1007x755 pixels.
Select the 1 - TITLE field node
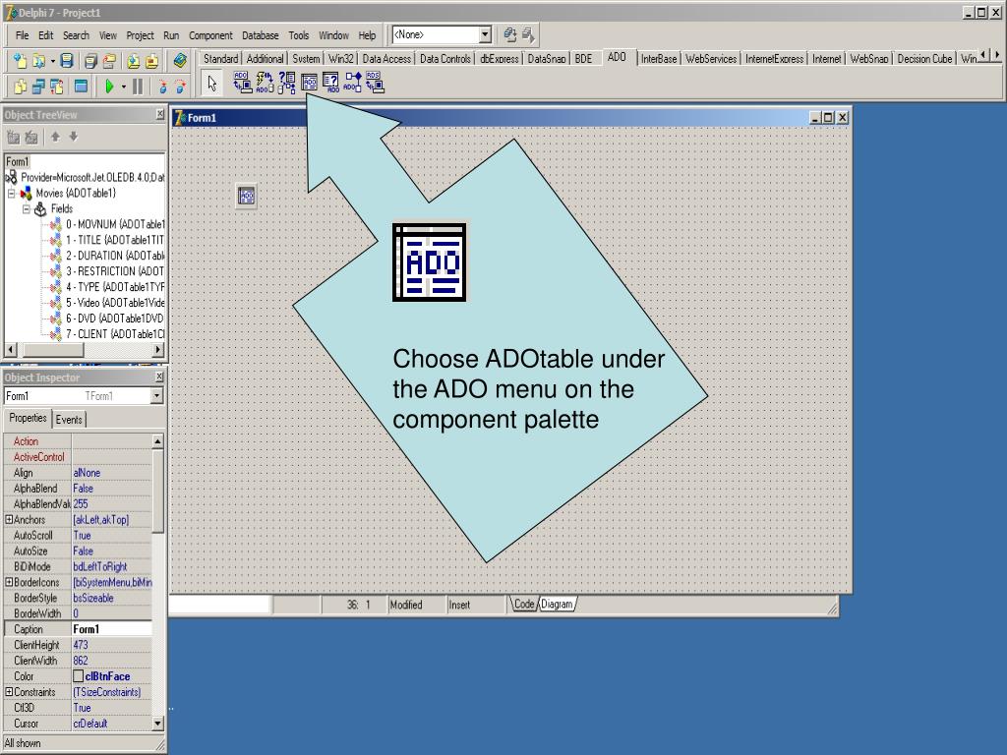click(115, 240)
